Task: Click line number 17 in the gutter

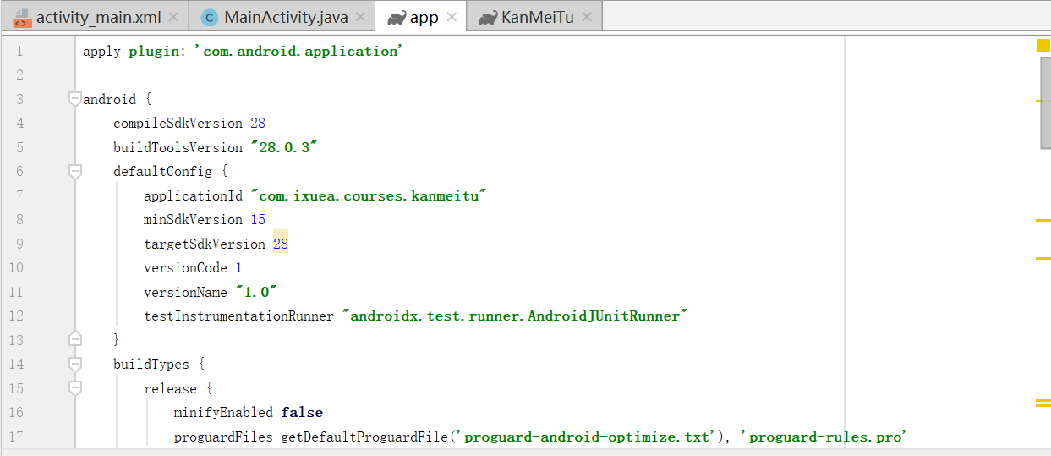Action: [16, 437]
